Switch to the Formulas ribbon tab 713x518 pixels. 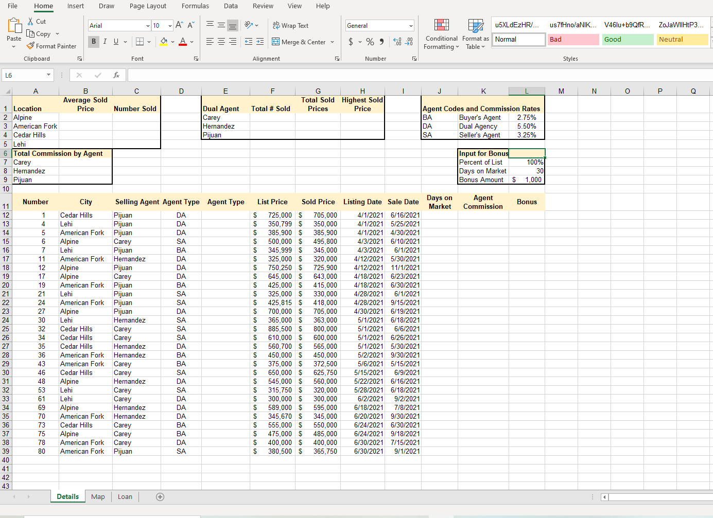195,6
